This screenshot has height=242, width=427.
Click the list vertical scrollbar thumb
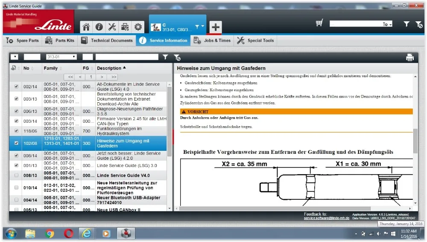pyautogui.click(x=170, y=121)
